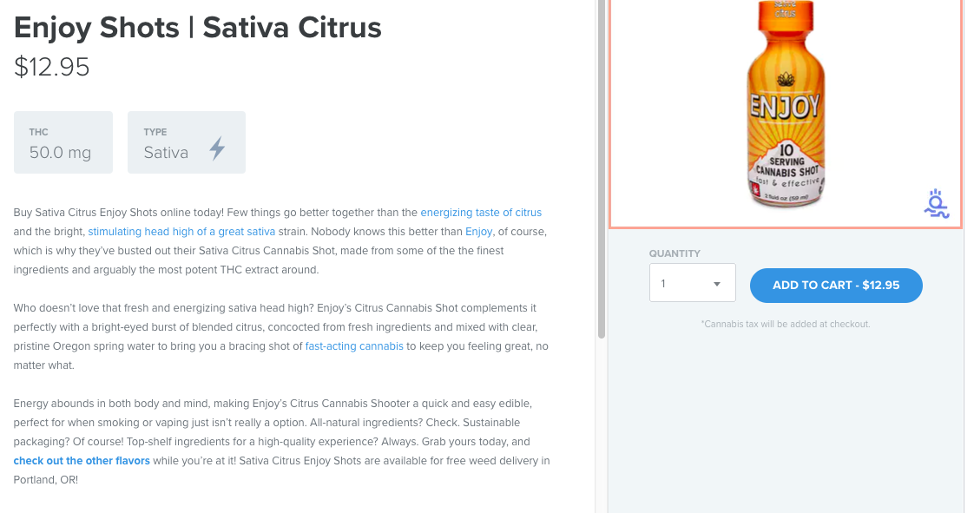Click the 'Sativa' type value
Image resolution: width=974 pixels, height=513 pixels.
point(166,153)
